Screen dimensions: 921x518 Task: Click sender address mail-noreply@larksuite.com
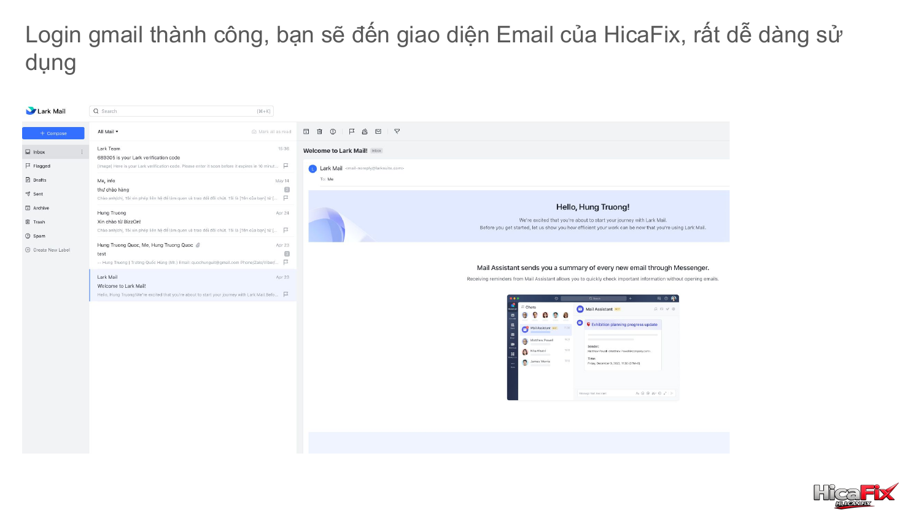tap(375, 168)
